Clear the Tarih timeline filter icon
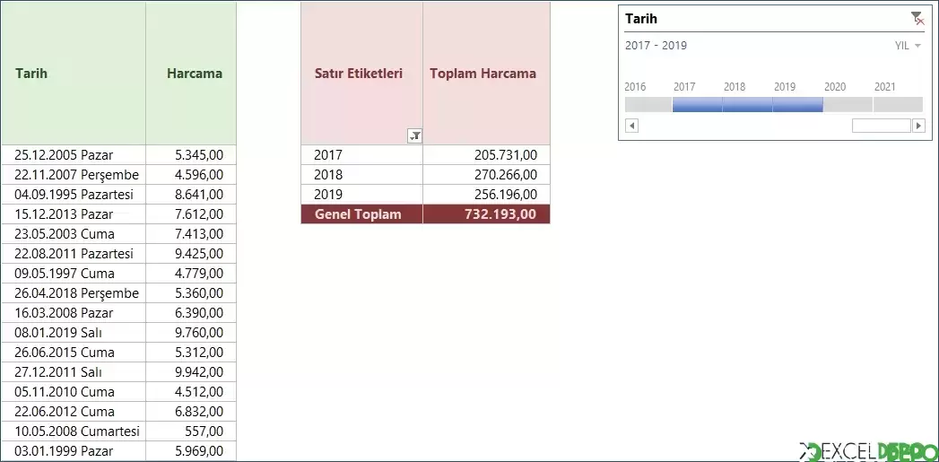Image resolution: width=939 pixels, height=462 pixels. pos(917,18)
